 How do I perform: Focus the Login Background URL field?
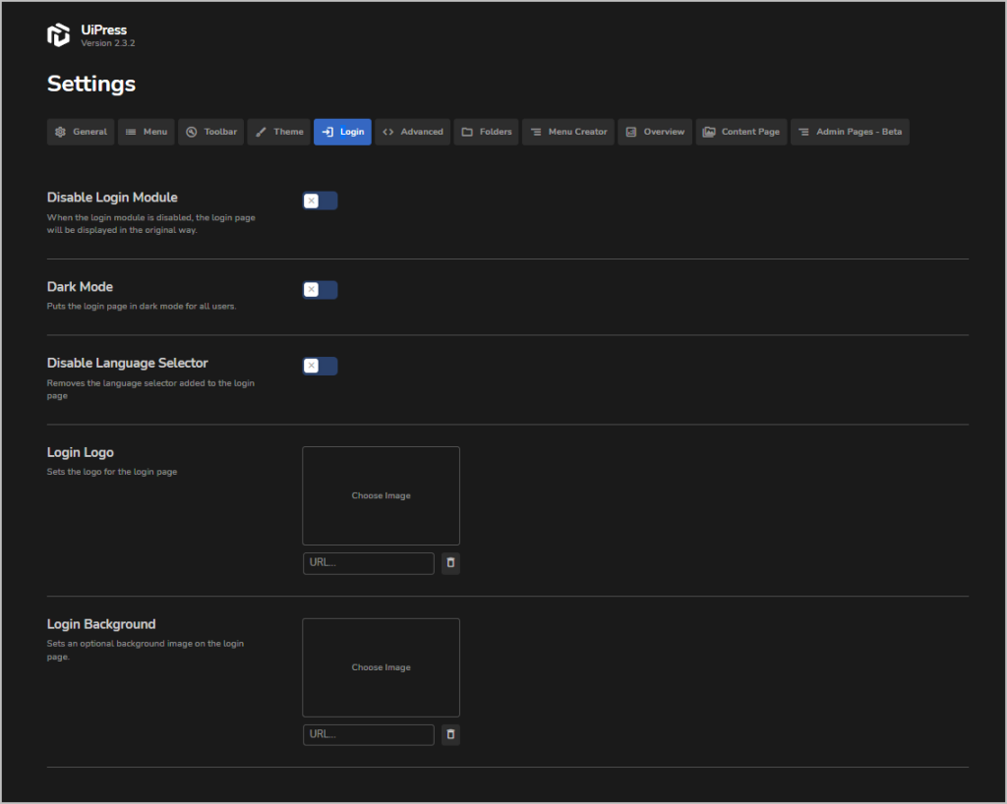[369, 734]
